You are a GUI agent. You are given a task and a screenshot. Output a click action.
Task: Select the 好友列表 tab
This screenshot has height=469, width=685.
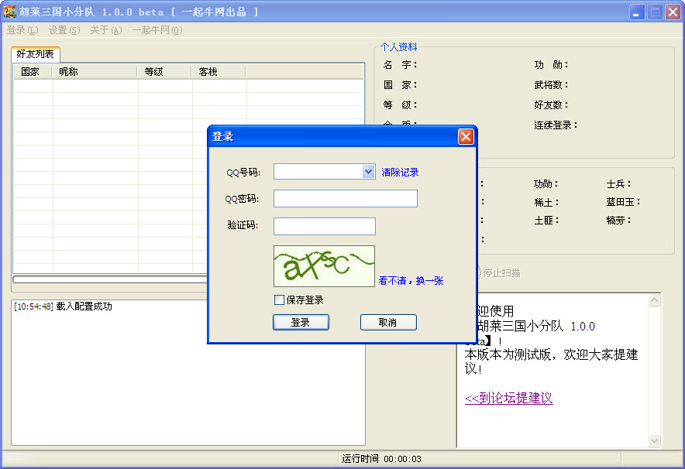pyautogui.click(x=36, y=54)
